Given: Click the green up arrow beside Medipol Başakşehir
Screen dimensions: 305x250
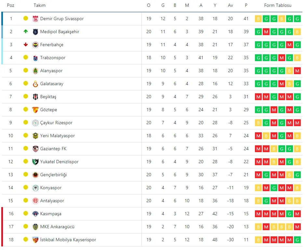Looking at the screenshot, I should 26,32.
